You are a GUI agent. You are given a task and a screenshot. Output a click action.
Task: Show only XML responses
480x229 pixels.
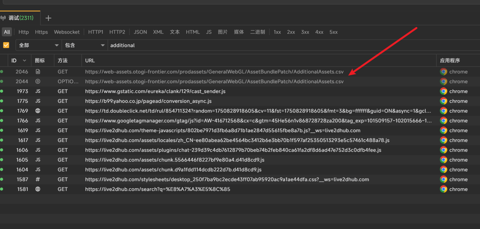click(x=158, y=32)
